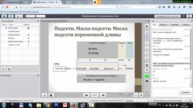Viewport: 193px width, 108px height.
Task: Switch to the Все chat tab
Action: (x=154, y=25)
